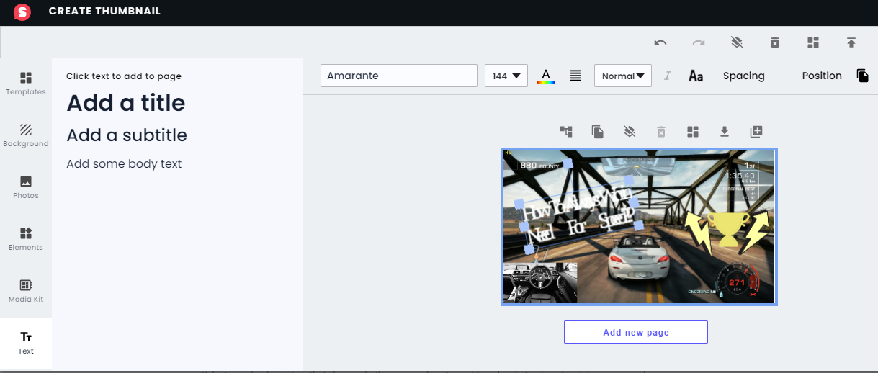The image size is (878, 373).
Task: Select the rotated text on the canvas
Action: [x=580, y=215]
